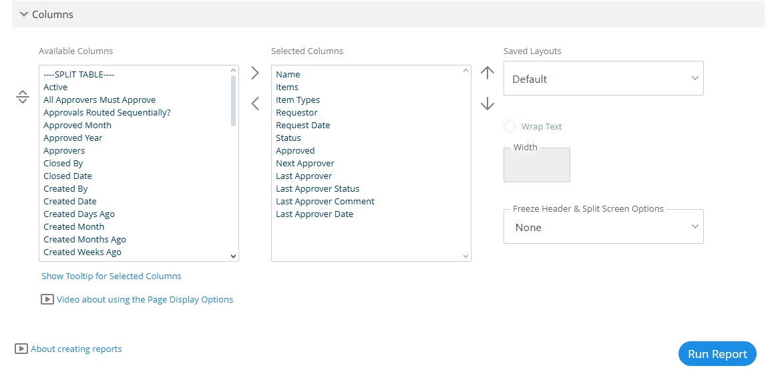Collapse the Columns section chevron

24,14
